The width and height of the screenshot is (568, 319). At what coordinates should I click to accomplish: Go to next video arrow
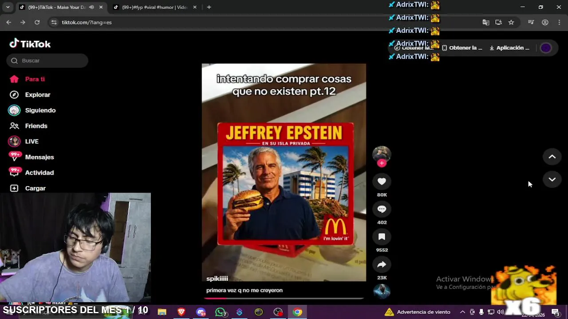tap(552, 179)
